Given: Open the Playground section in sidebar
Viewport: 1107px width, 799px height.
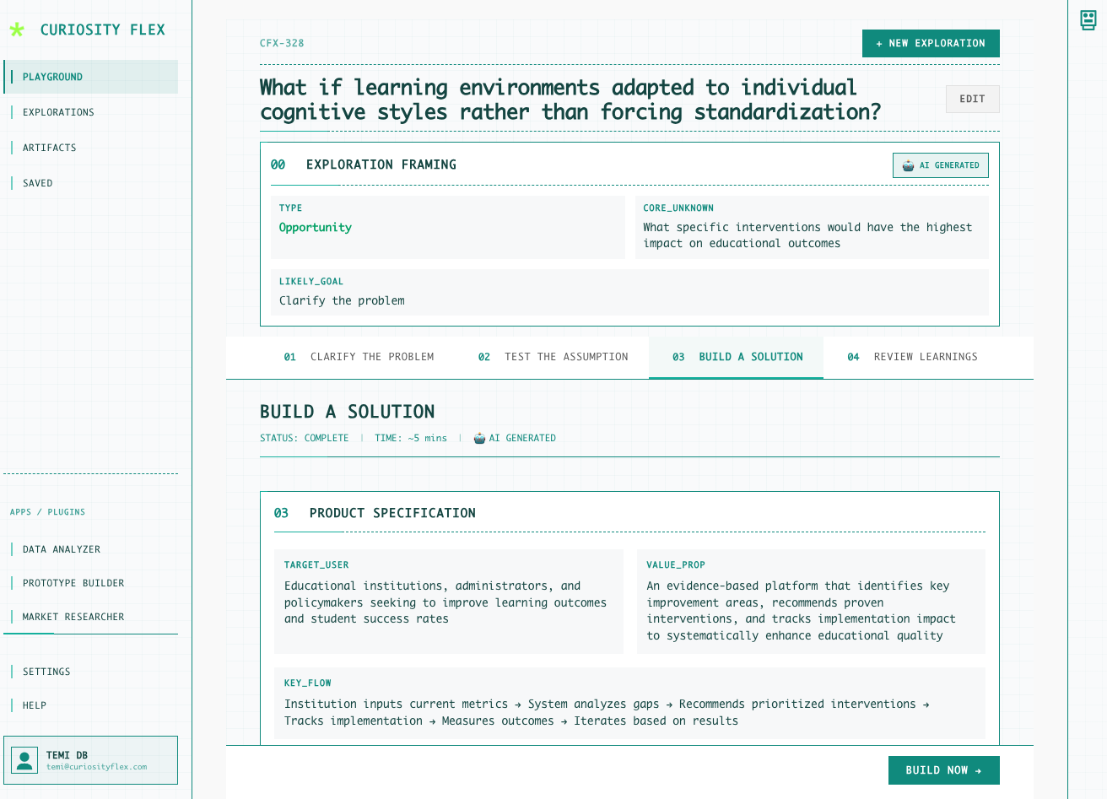Looking at the screenshot, I should tap(52, 77).
